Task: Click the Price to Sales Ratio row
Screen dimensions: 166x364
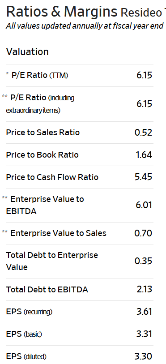Action: pyautogui.click(x=80, y=133)
